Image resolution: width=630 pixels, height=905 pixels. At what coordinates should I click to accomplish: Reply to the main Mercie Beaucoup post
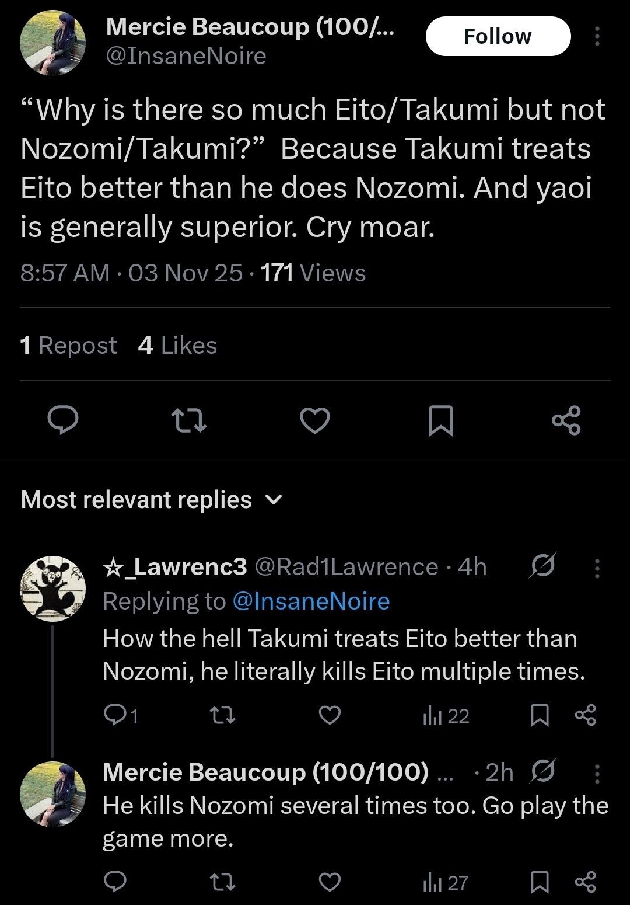pos(62,420)
